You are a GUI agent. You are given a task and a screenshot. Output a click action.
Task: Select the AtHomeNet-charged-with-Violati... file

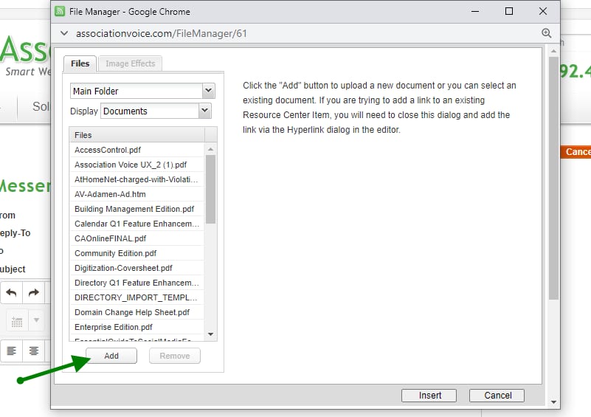click(x=137, y=179)
